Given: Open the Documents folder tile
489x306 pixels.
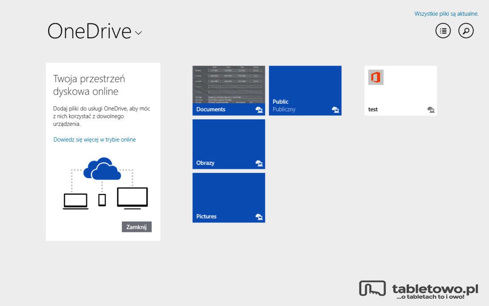Looking at the screenshot, I should point(228,91).
